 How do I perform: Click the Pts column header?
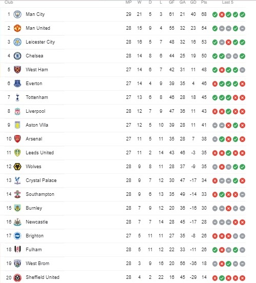point(204,2)
